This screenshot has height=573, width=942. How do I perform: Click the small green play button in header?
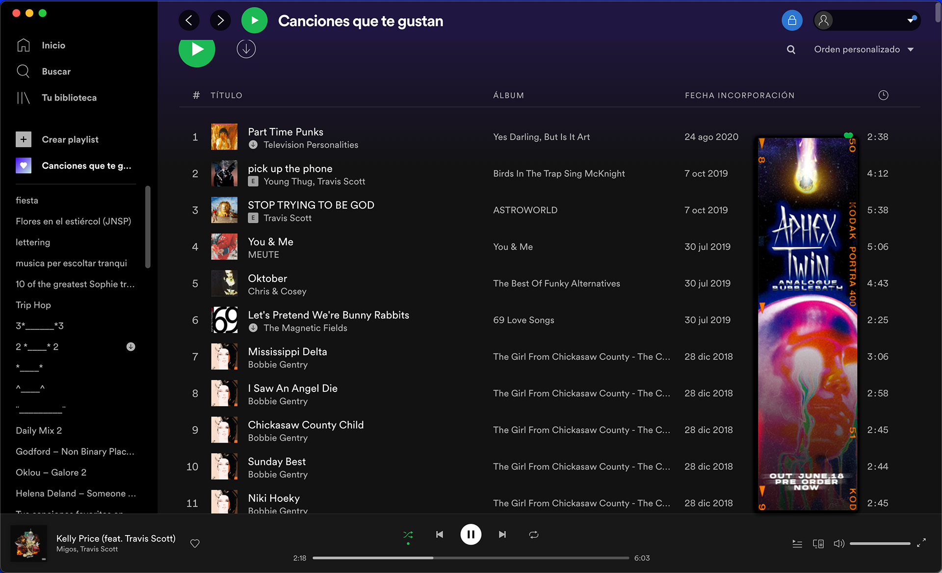click(x=254, y=21)
